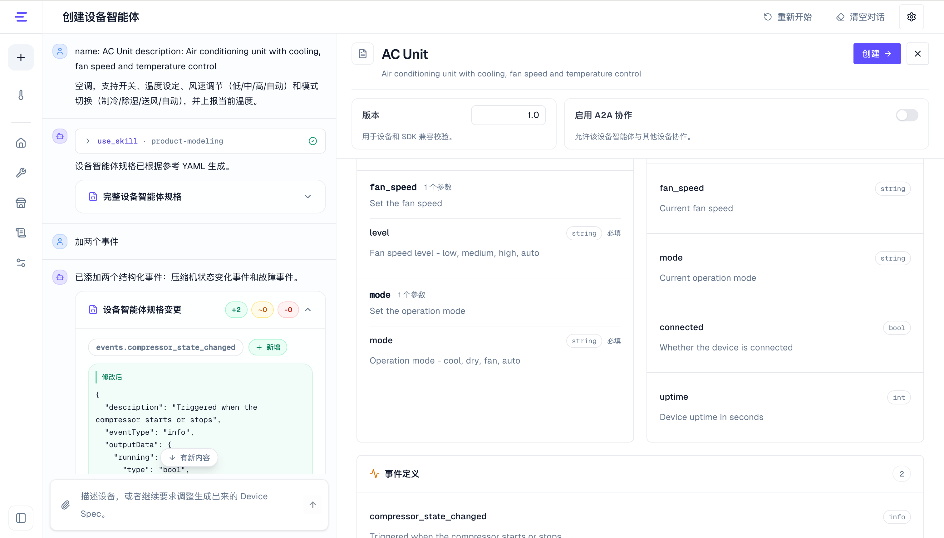Open the store marketplace icon in sidebar
This screenshot has height=538, width=944.
[x=21, y=203]
